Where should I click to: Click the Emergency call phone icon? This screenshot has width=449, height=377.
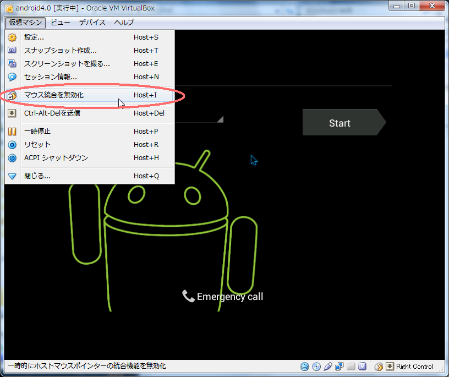(188, 296)
